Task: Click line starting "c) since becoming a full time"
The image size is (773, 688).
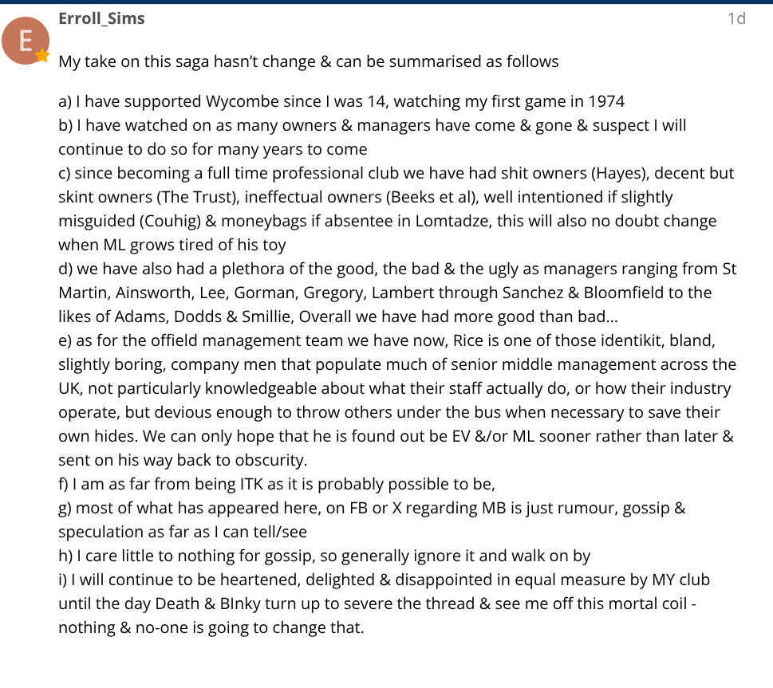Action: (x=396, y=173)
